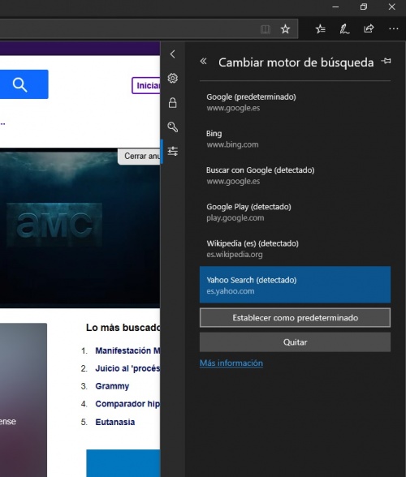Restore down the browser window
This screenshot has height=477, width=406.
[x=364, y=6]
